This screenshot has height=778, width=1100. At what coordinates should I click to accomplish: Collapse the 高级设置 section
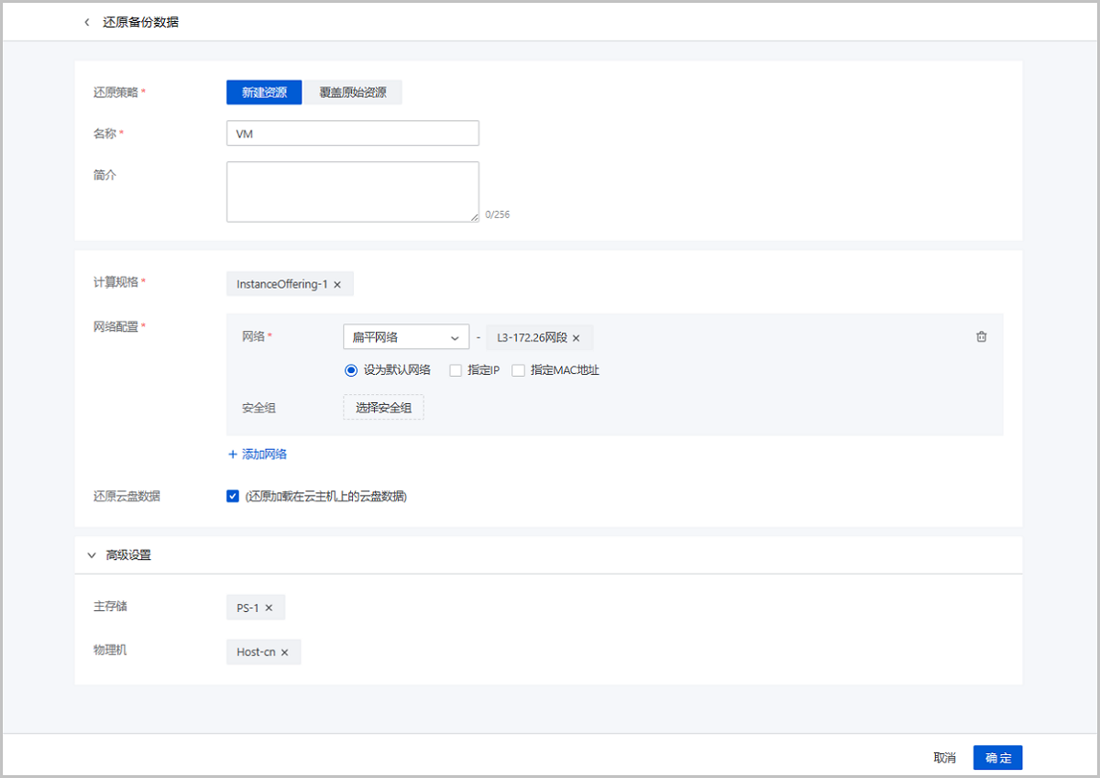pos(92,555)
